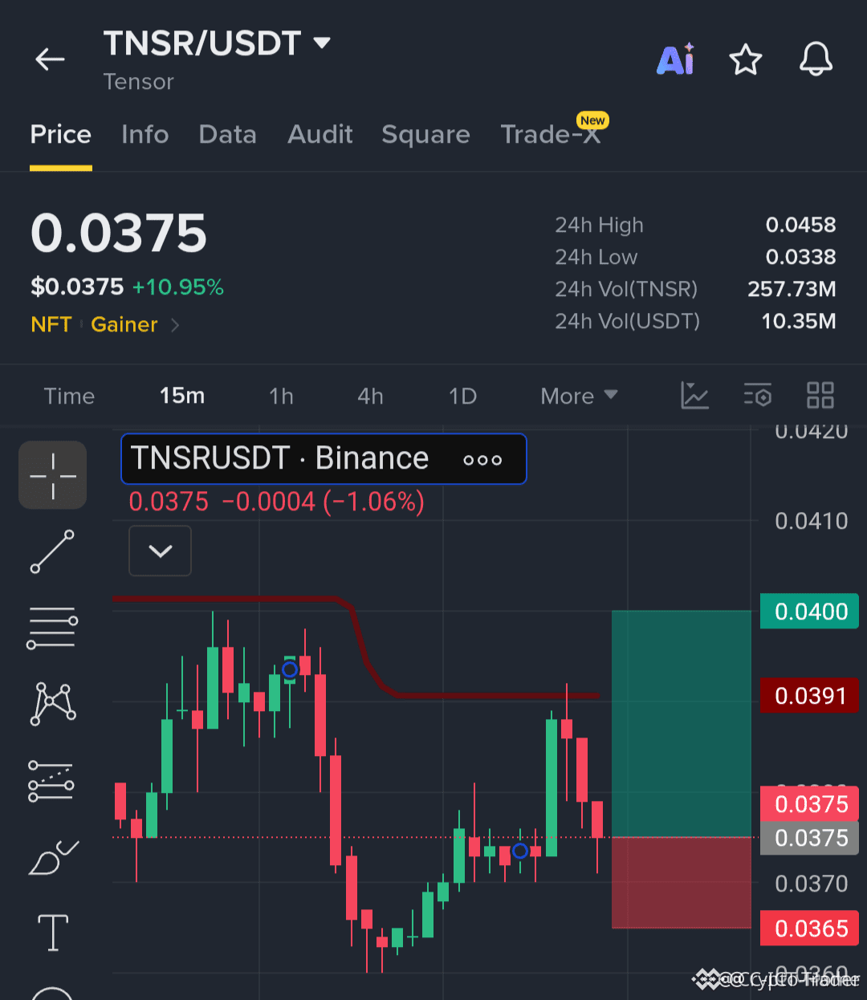This screenshot has width=867, height=1000.
Task: Add TNSR/USDT to favorites with star
Action: coord(746,59)
